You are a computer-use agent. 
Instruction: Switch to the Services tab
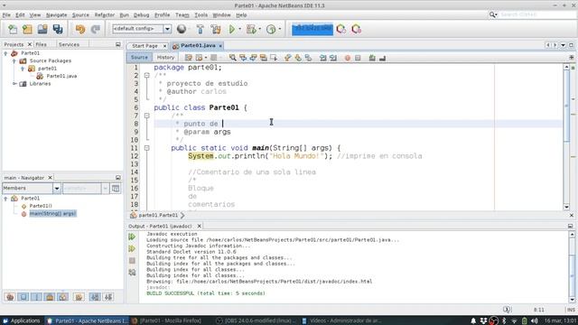(x=69, y=44)
